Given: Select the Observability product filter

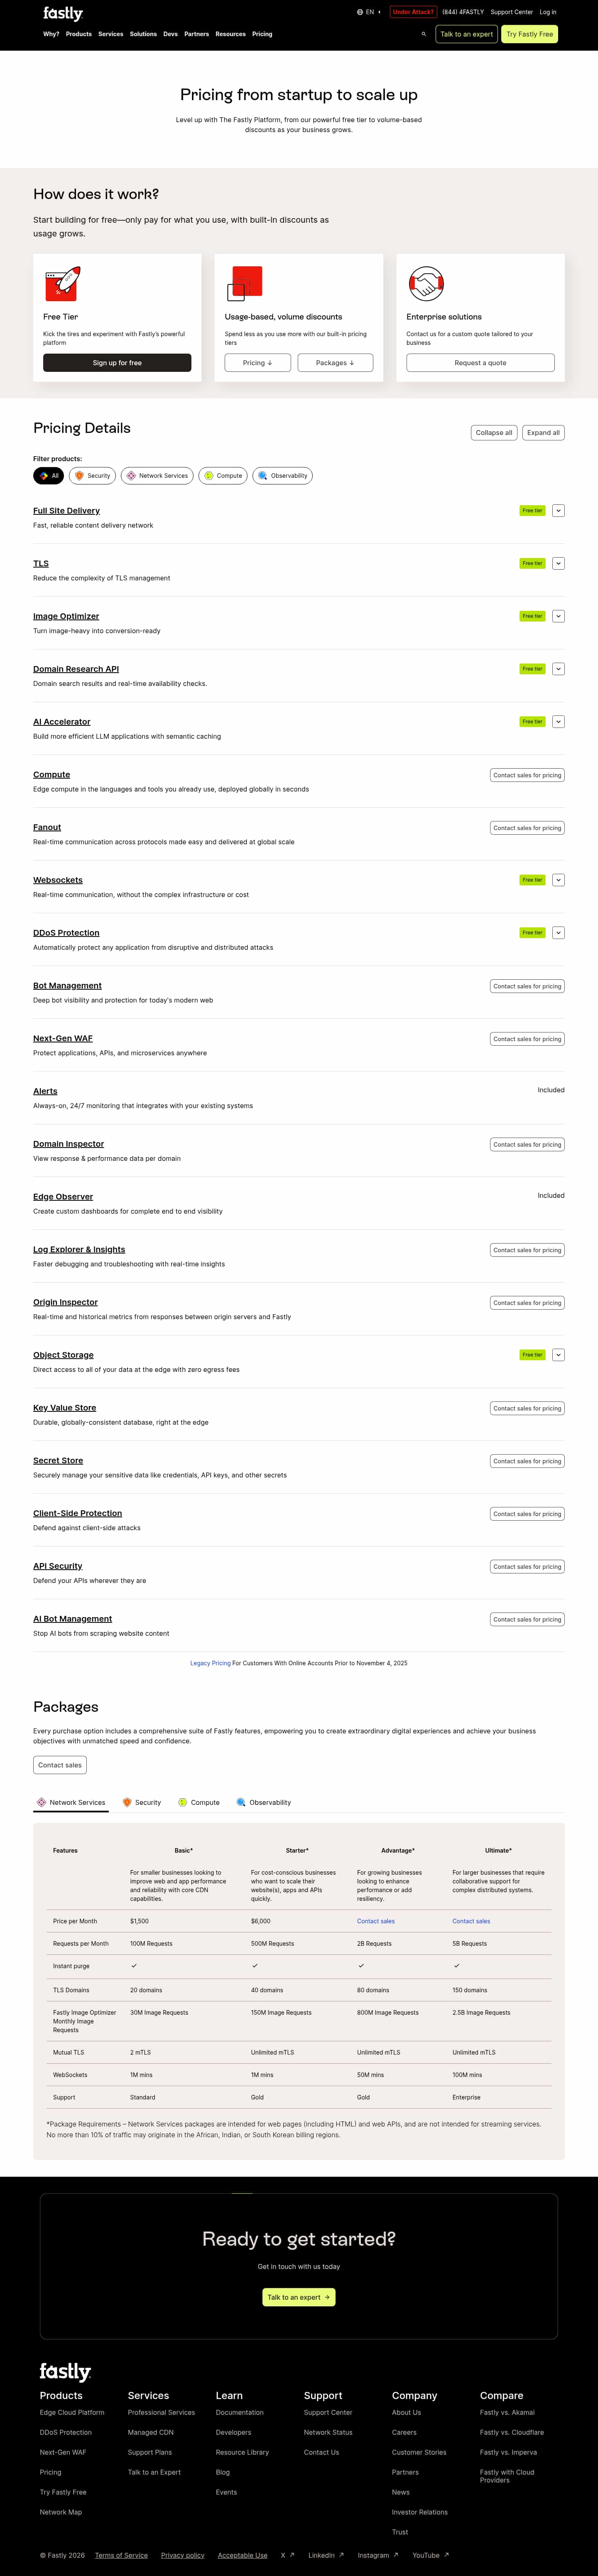Looking at the screenshot, I should (x=282, y=476).
